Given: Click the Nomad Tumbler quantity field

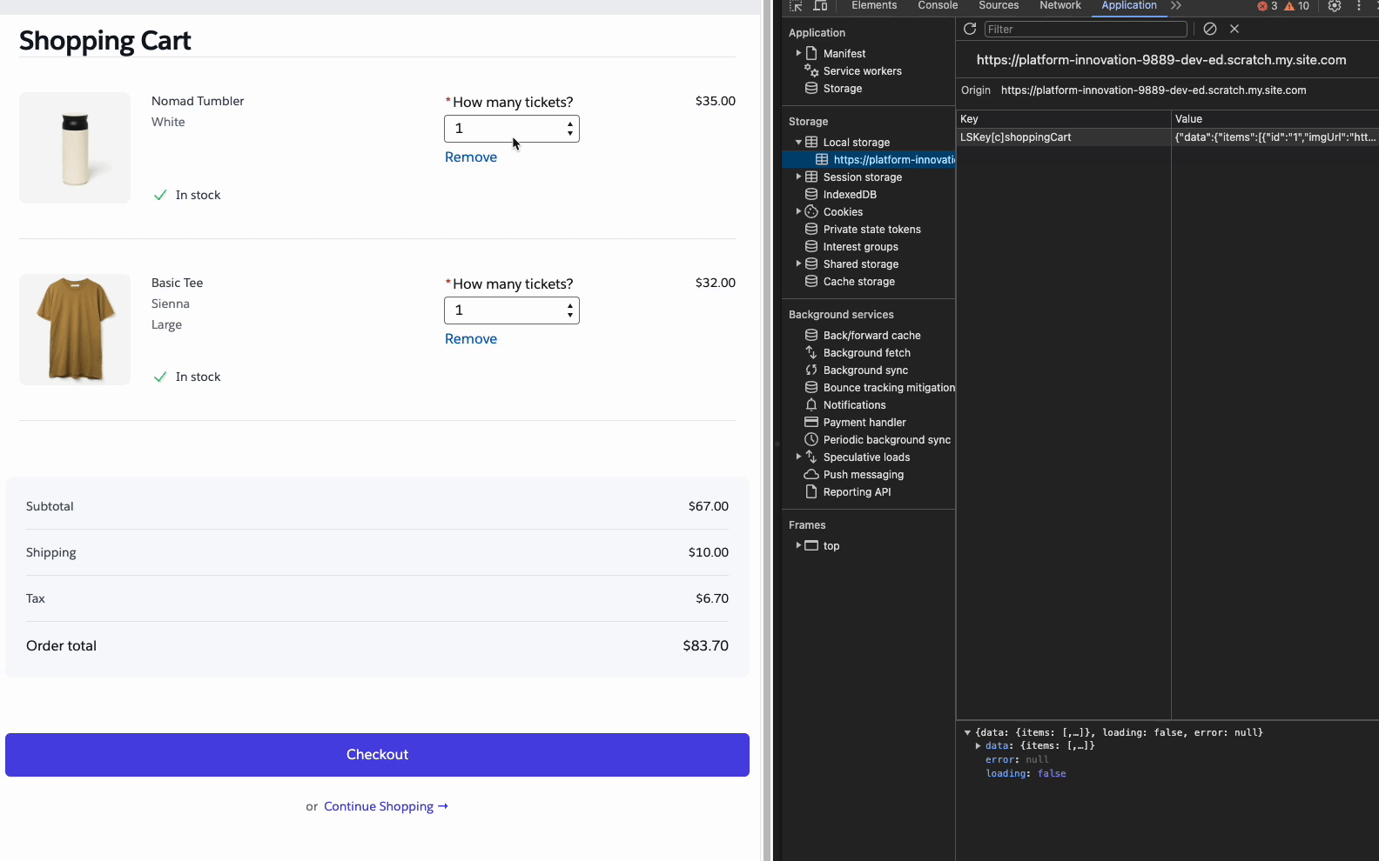Looking at the screenshot, I should coord(512,129).
